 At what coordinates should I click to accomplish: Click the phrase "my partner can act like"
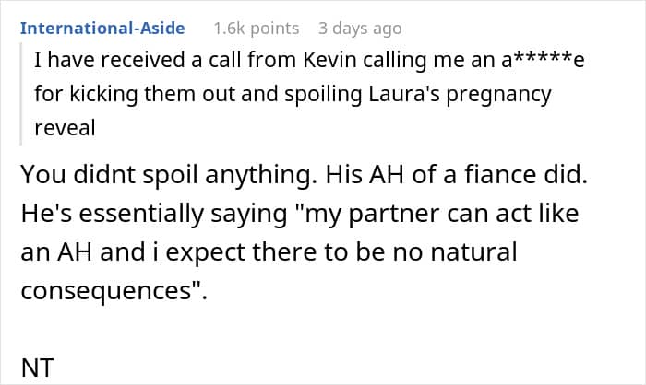[442, 214]
